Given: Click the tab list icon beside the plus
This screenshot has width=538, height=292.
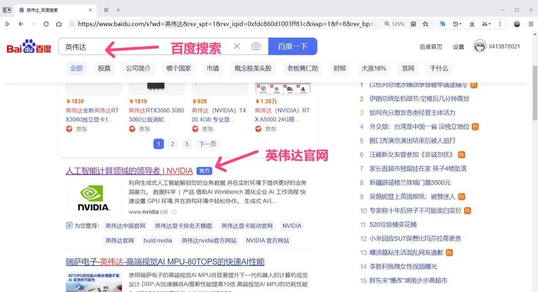Looking at the screenshot, I should [107, 10].
